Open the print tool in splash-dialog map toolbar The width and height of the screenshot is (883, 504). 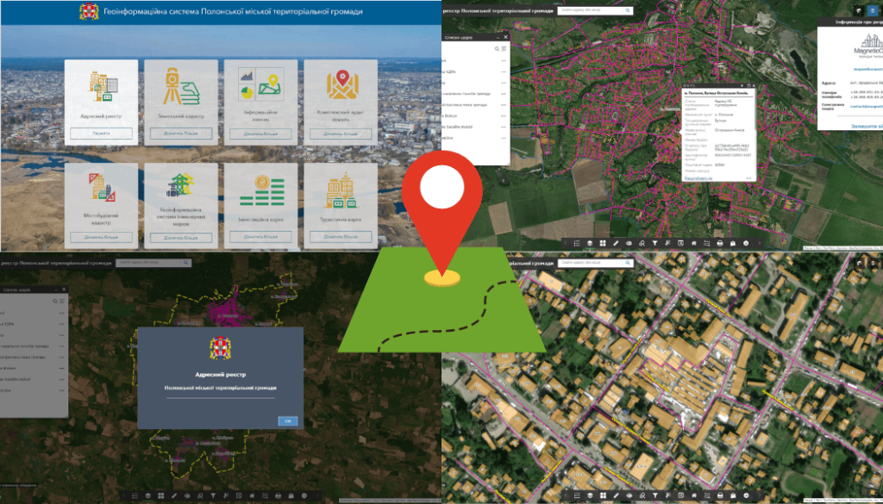(278, 495)
